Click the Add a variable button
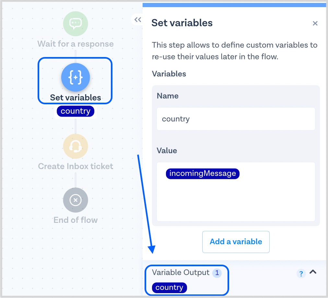The image size is (328, 298). 236,242
